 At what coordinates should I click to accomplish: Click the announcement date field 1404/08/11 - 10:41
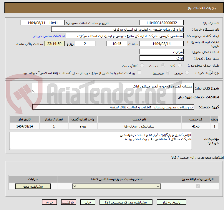(43, 23)
